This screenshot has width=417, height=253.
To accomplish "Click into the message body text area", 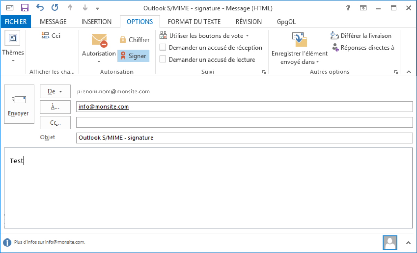I will point(208,188).
